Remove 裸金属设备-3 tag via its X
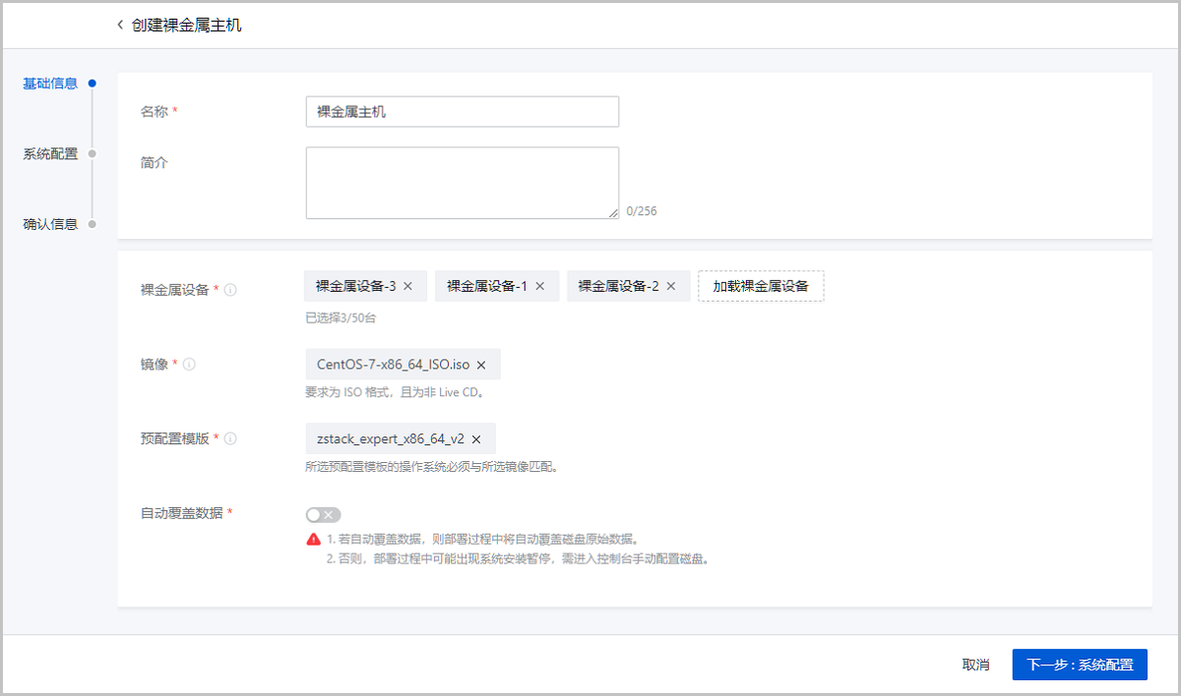1181x696 pixels. [408, 286]
